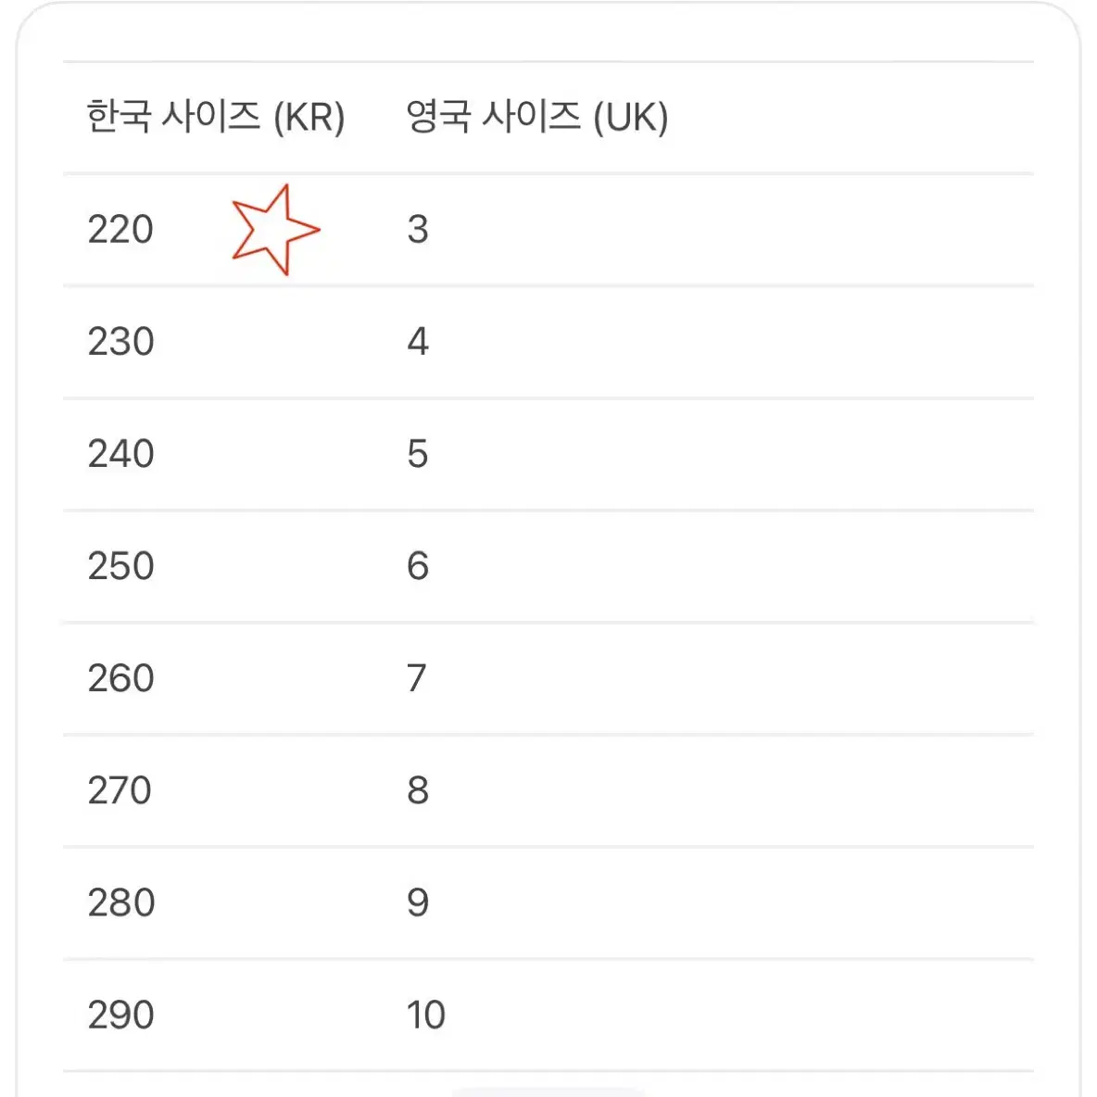Image resolution: width=1097 pixels, height=1097 pixels.
Task: Click the UK size 7 value
Action: point(416,678)
